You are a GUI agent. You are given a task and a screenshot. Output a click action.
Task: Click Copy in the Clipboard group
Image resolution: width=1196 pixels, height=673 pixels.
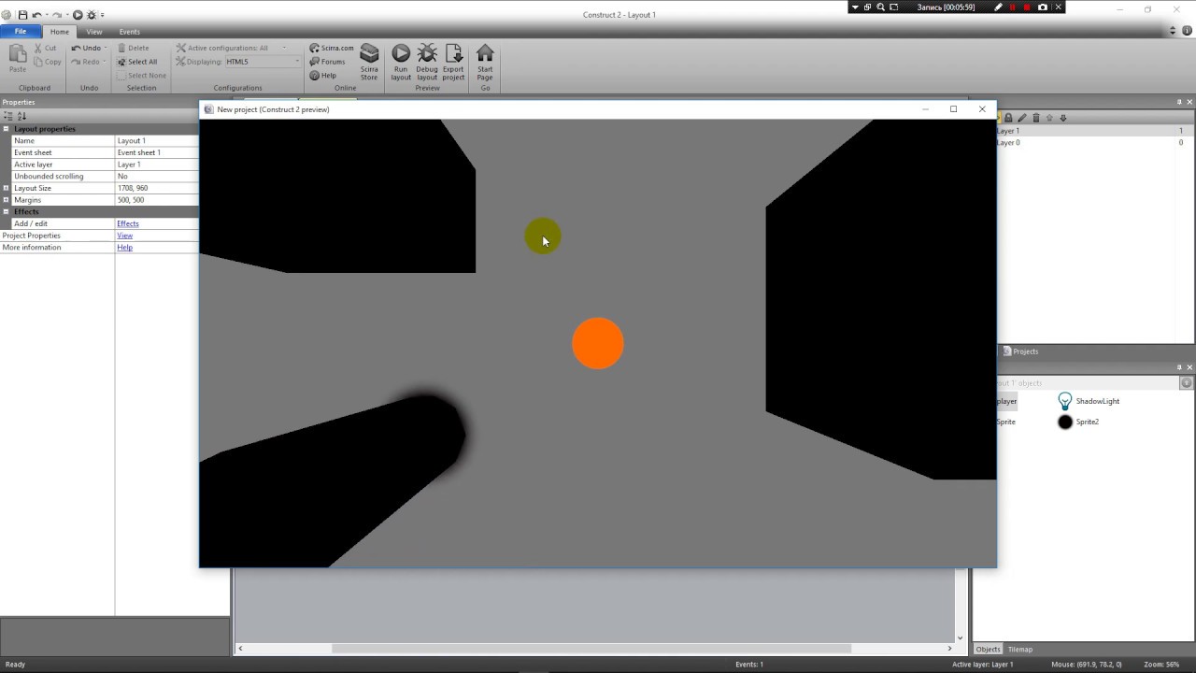pos(47,62)
